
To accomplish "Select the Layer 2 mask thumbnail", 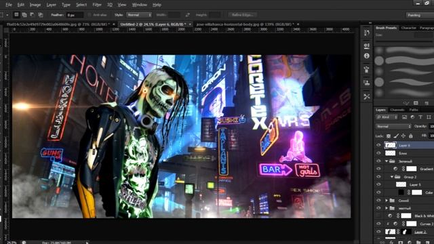I will click(406, 232).
